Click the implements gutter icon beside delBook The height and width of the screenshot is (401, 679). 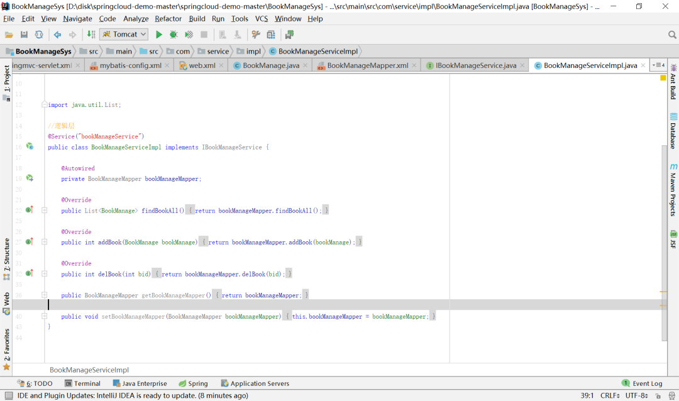click(x=30, y=273)
